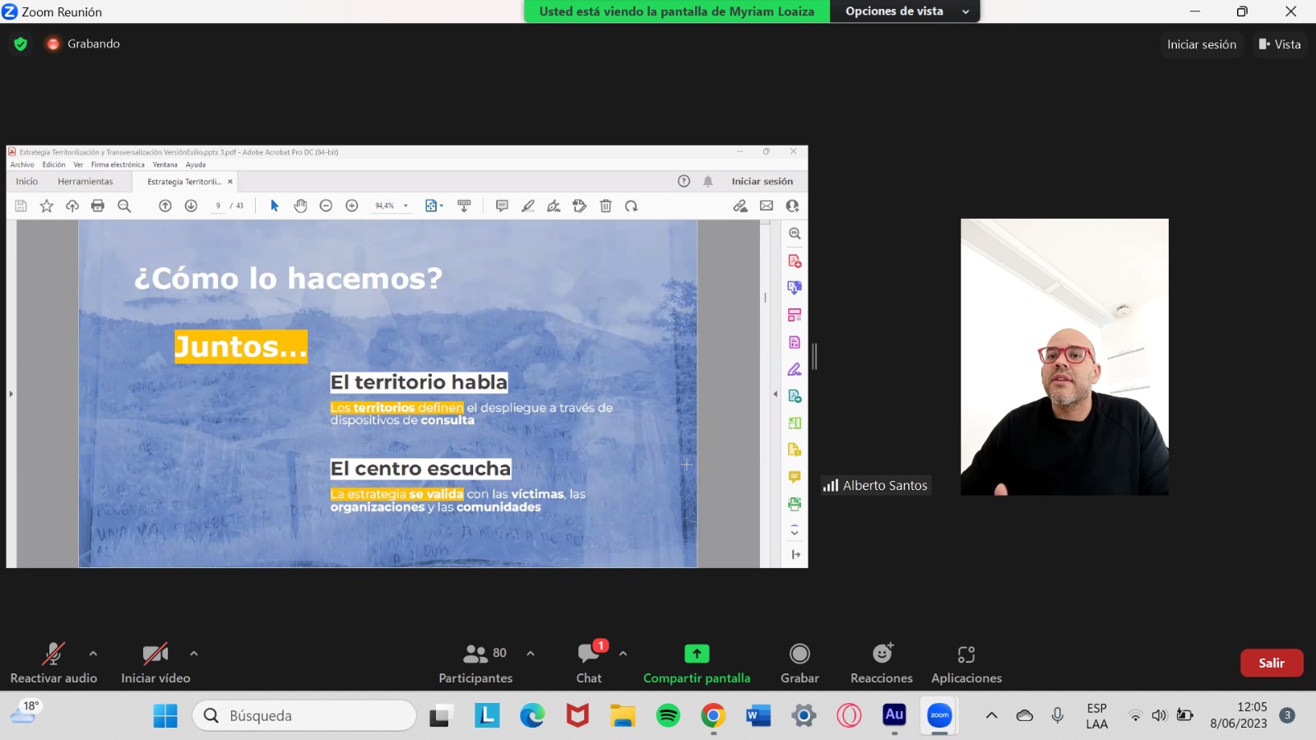Expand Acrobat left navigation pane arrow
The width and height of the screenshot is (1316, 740).
click(x=11, y=394)
